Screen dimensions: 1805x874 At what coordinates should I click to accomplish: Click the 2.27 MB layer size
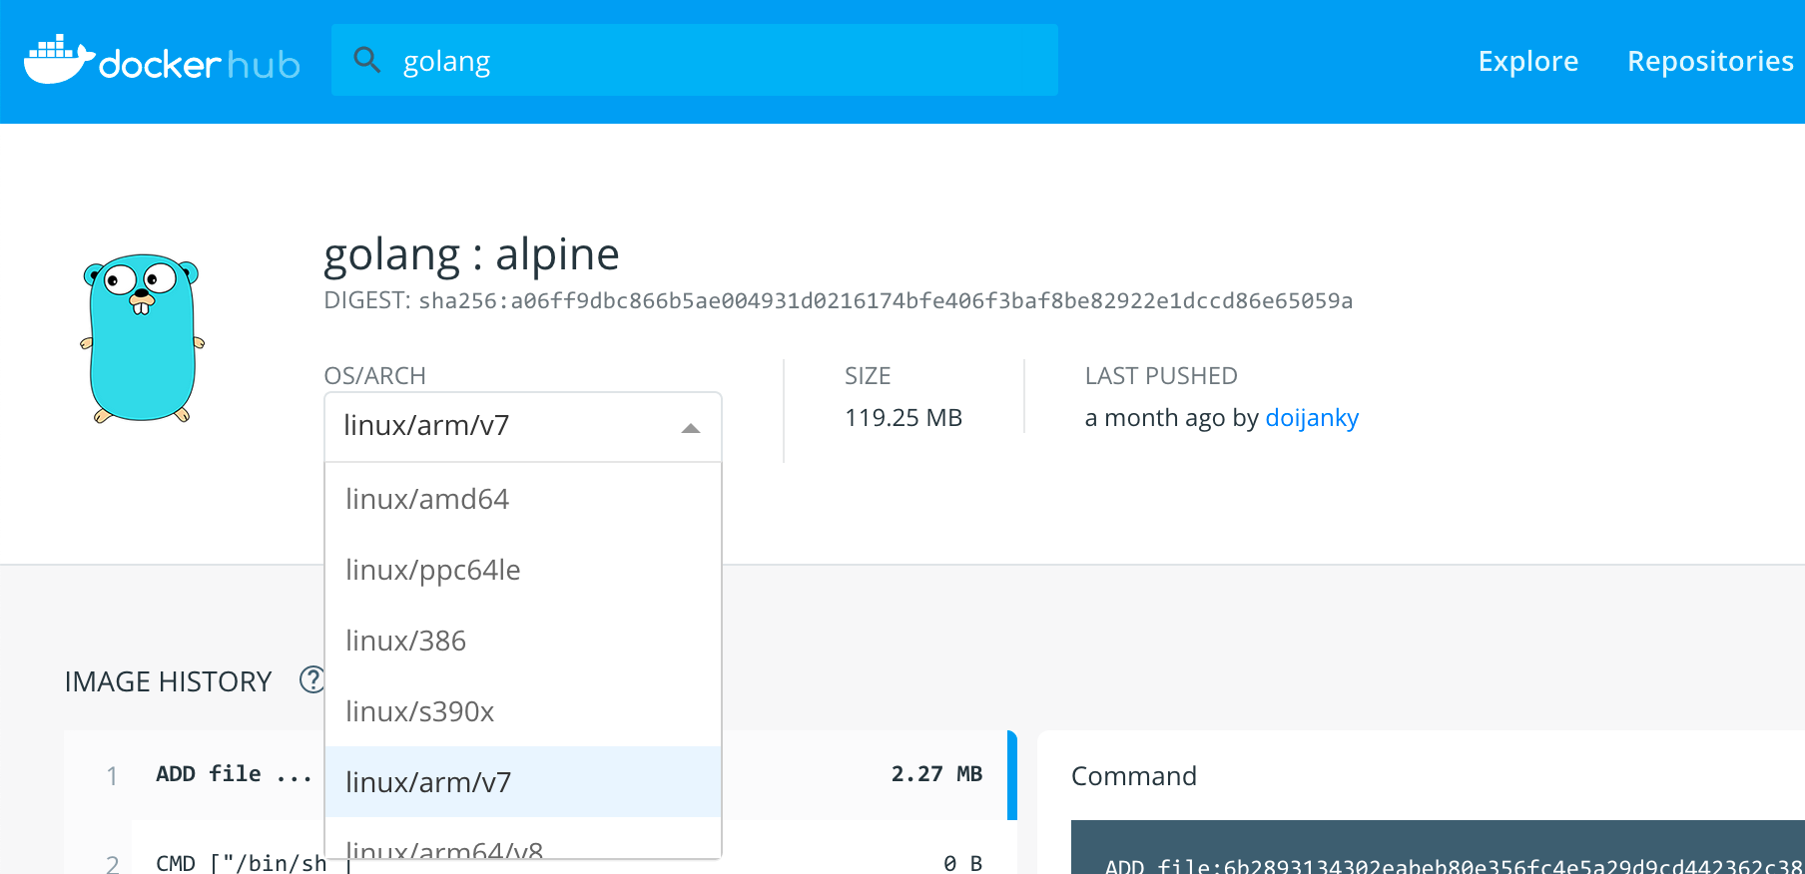tap(936, 773)
